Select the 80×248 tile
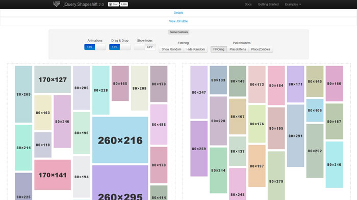 tap(238, 184)
